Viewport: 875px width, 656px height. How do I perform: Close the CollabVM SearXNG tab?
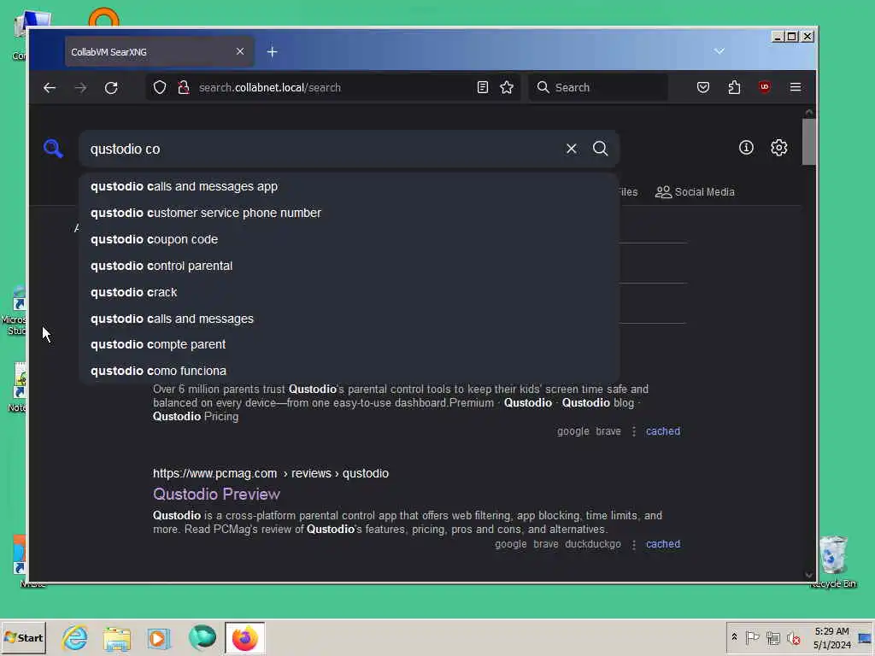pyautogui.click(x=240, y=51)
